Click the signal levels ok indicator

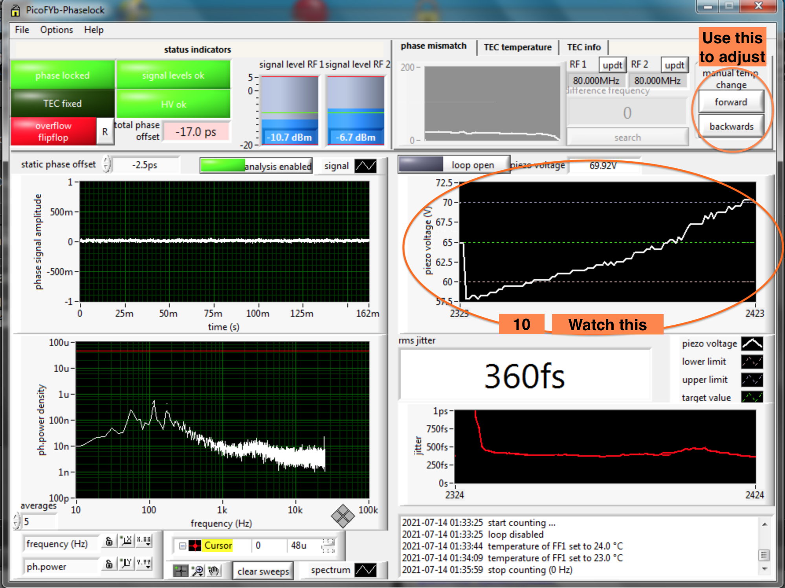(173, 75)
